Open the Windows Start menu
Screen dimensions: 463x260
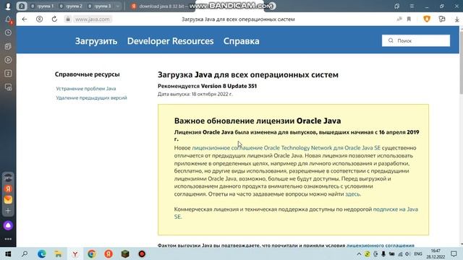tap(8, 253)
